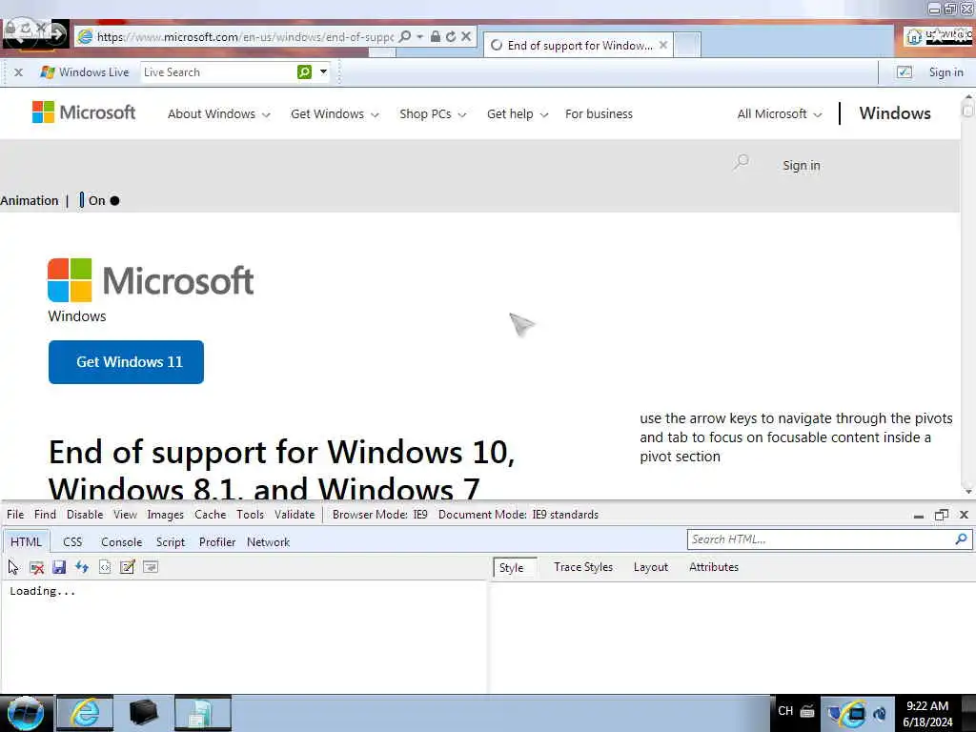Image resolution: width=976 pixels, height=732 pixels.
Task: Click the toolbar checkmark icon beside Sign in
Action: coord(905,72)
